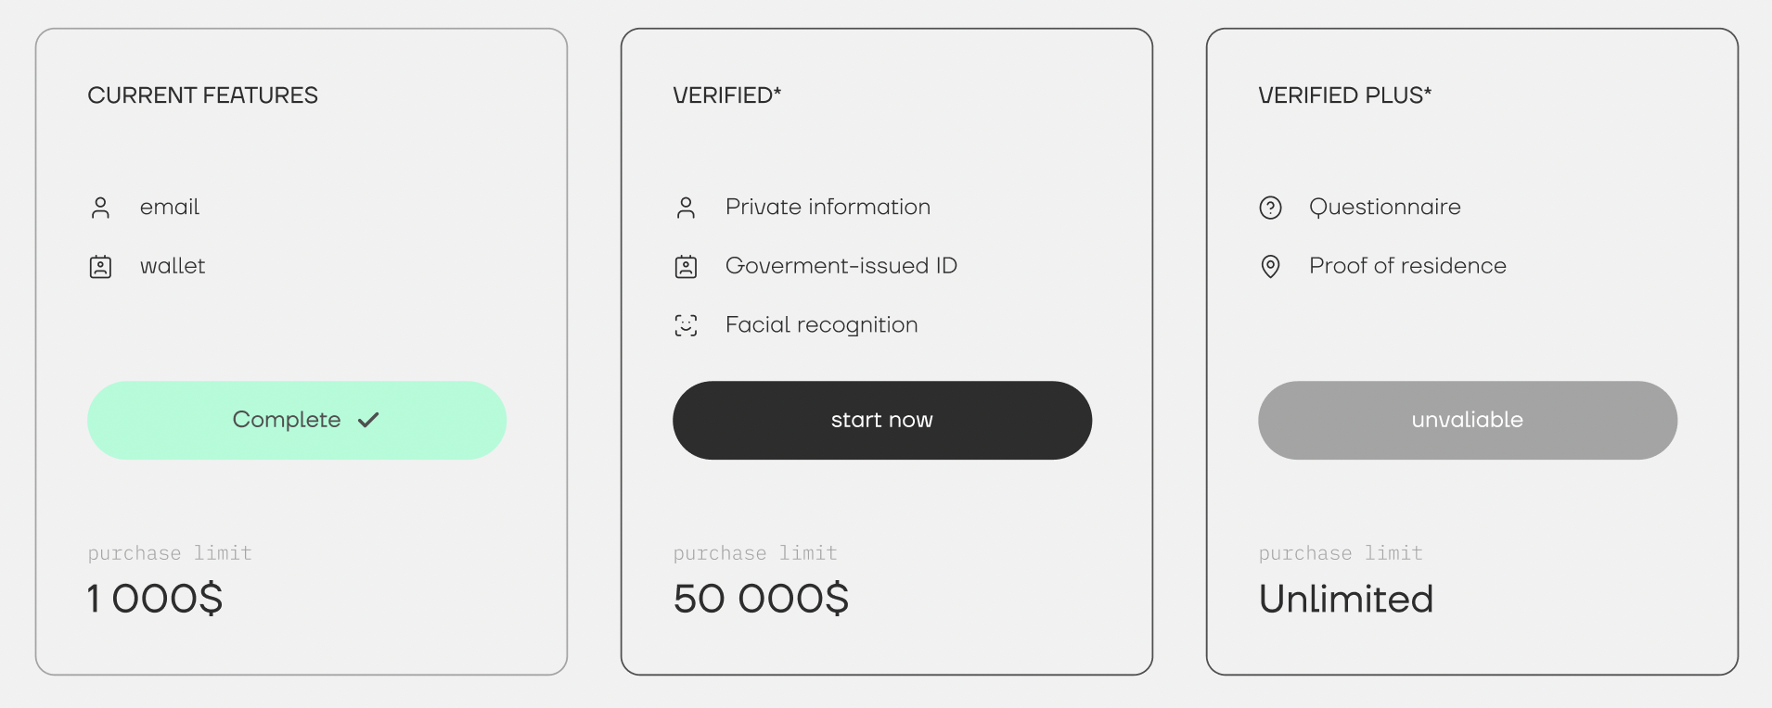Screen dimensions: 1772x708
Task: Click the Proof of residence label
Action: [1407, 266]
